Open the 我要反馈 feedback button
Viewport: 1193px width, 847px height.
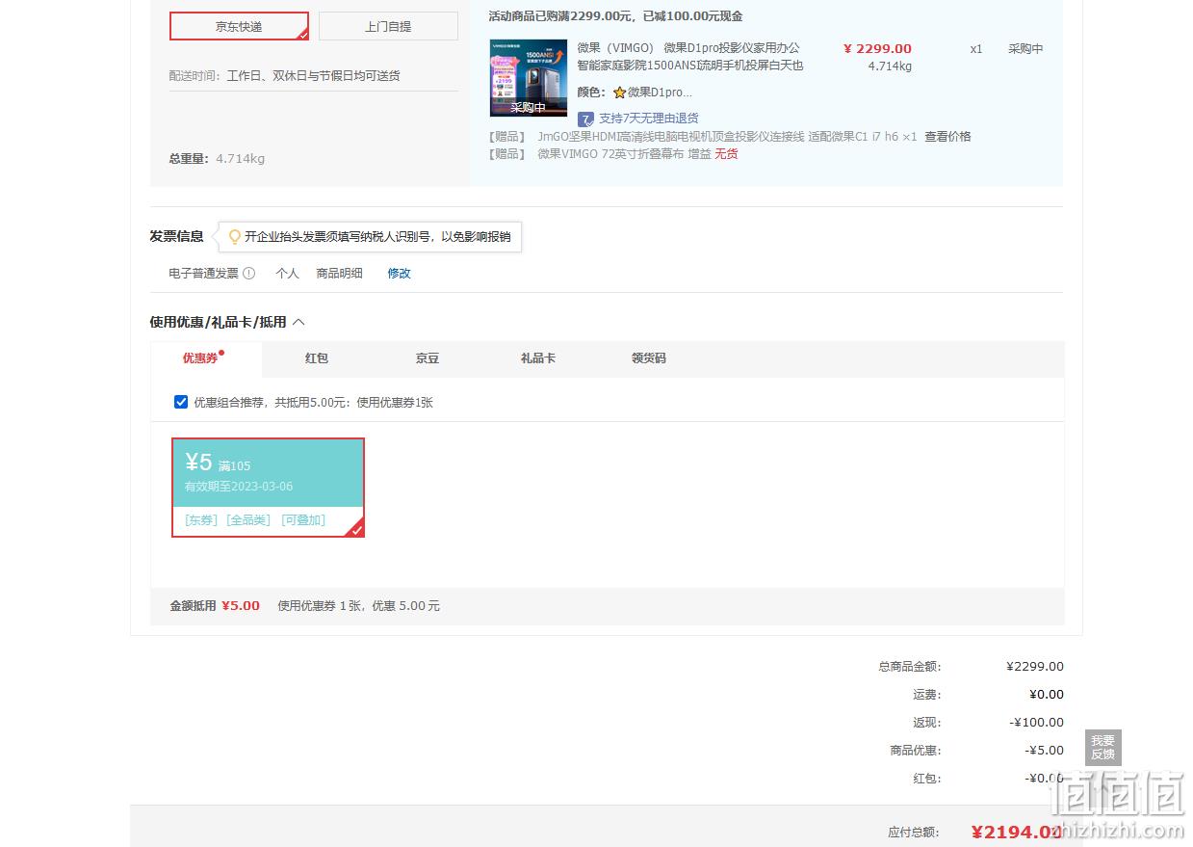coord(1103,748)
